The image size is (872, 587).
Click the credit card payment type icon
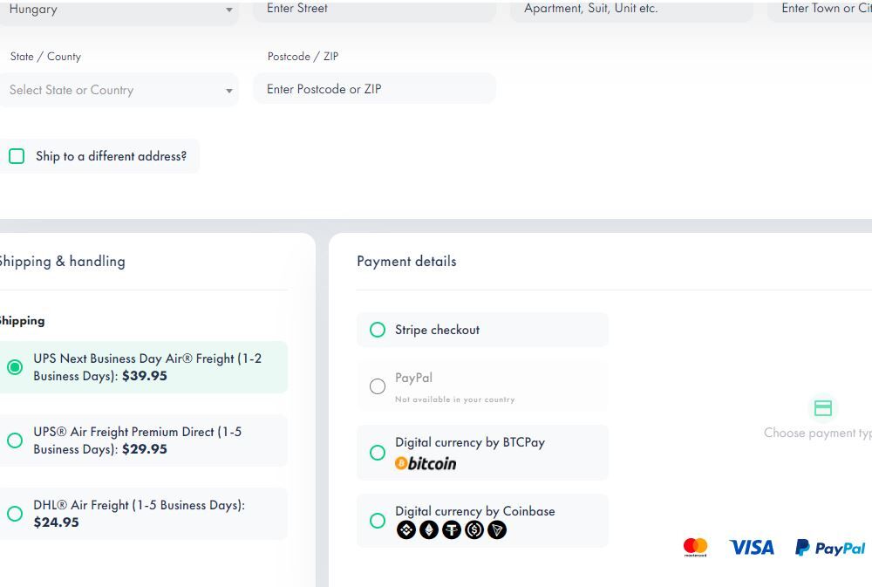click(823, 408)
